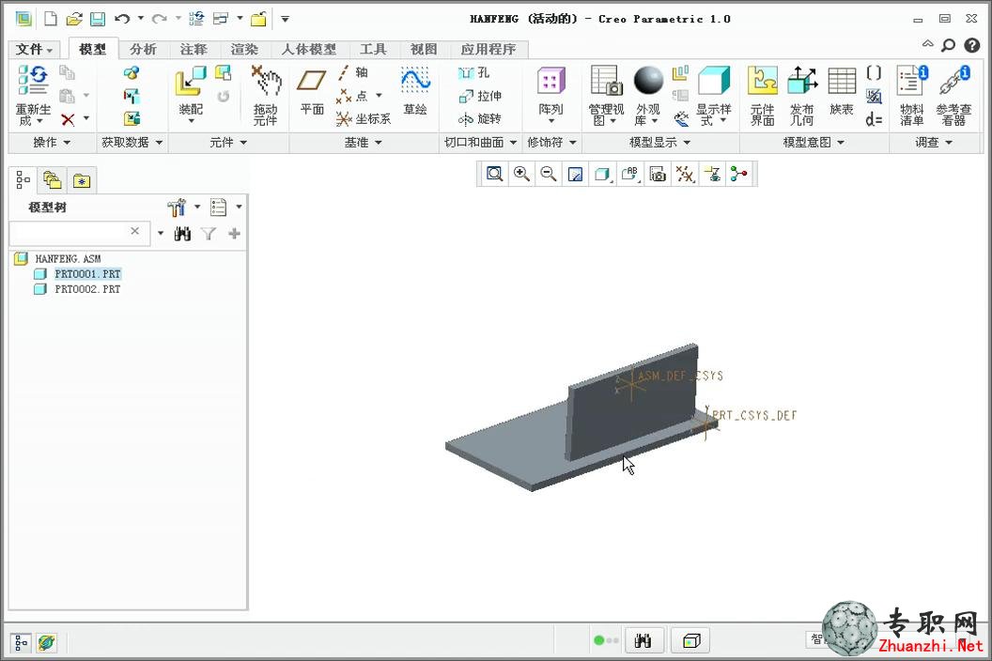Switch to the 工具 ribbon tab
The width and height of the screenshot is (992, 661).
point(373,50)
